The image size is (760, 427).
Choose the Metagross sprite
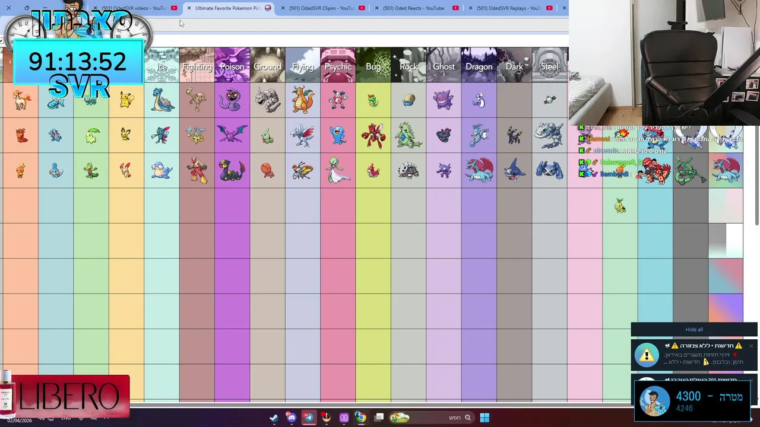click(549, 170)
